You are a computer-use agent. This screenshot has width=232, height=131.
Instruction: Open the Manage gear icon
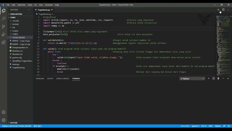[4, 120]
